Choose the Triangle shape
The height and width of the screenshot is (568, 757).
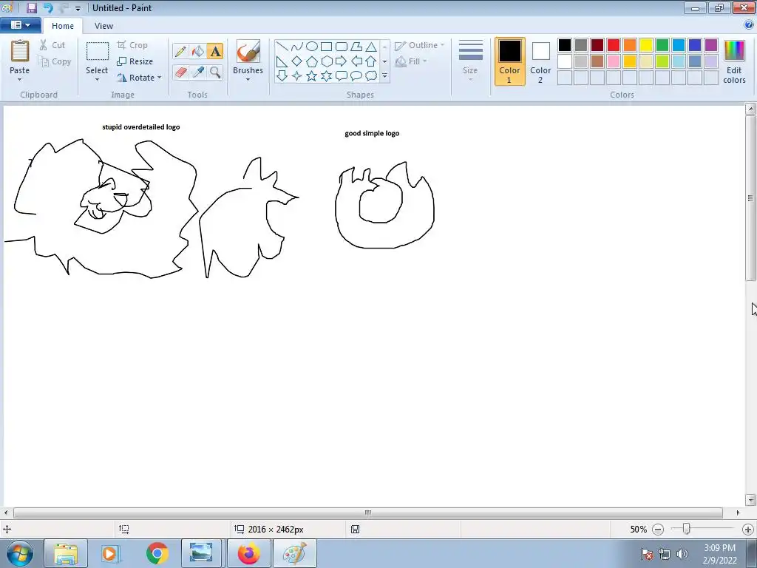point(371,47)
